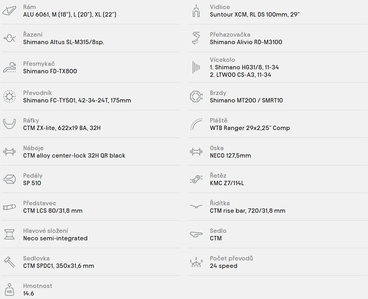Click the rear derailleur icon by Přehazovačka
Image resolution: width=368 pixels, height=299 pixels.
[x=196, y=38]
